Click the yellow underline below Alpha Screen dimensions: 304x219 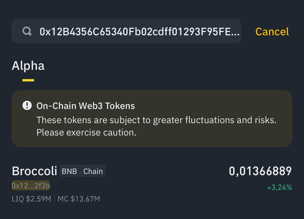[28, 80]
